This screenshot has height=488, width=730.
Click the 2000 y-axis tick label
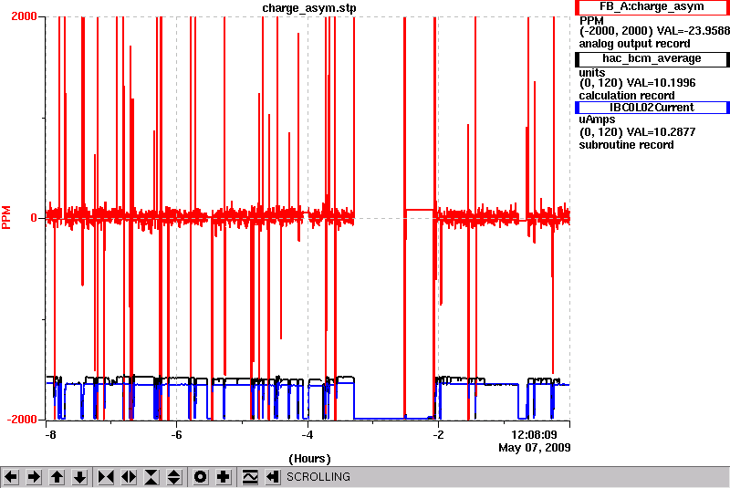[24, 16]
